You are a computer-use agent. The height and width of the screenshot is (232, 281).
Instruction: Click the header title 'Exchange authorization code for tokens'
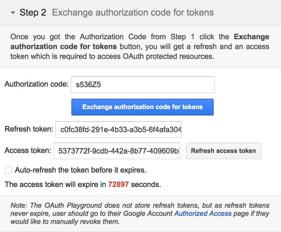(133, 13)
